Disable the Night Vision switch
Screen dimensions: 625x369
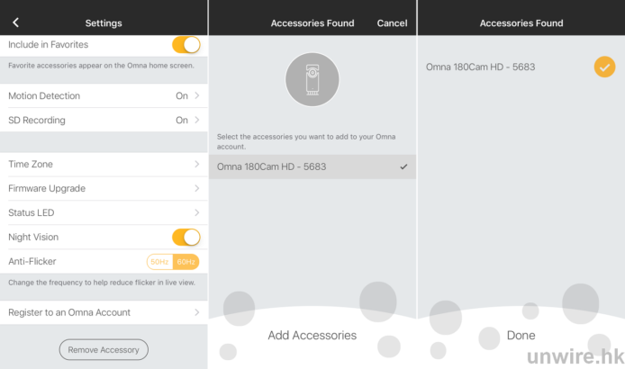pyautogui.click(x=186, y=238)
